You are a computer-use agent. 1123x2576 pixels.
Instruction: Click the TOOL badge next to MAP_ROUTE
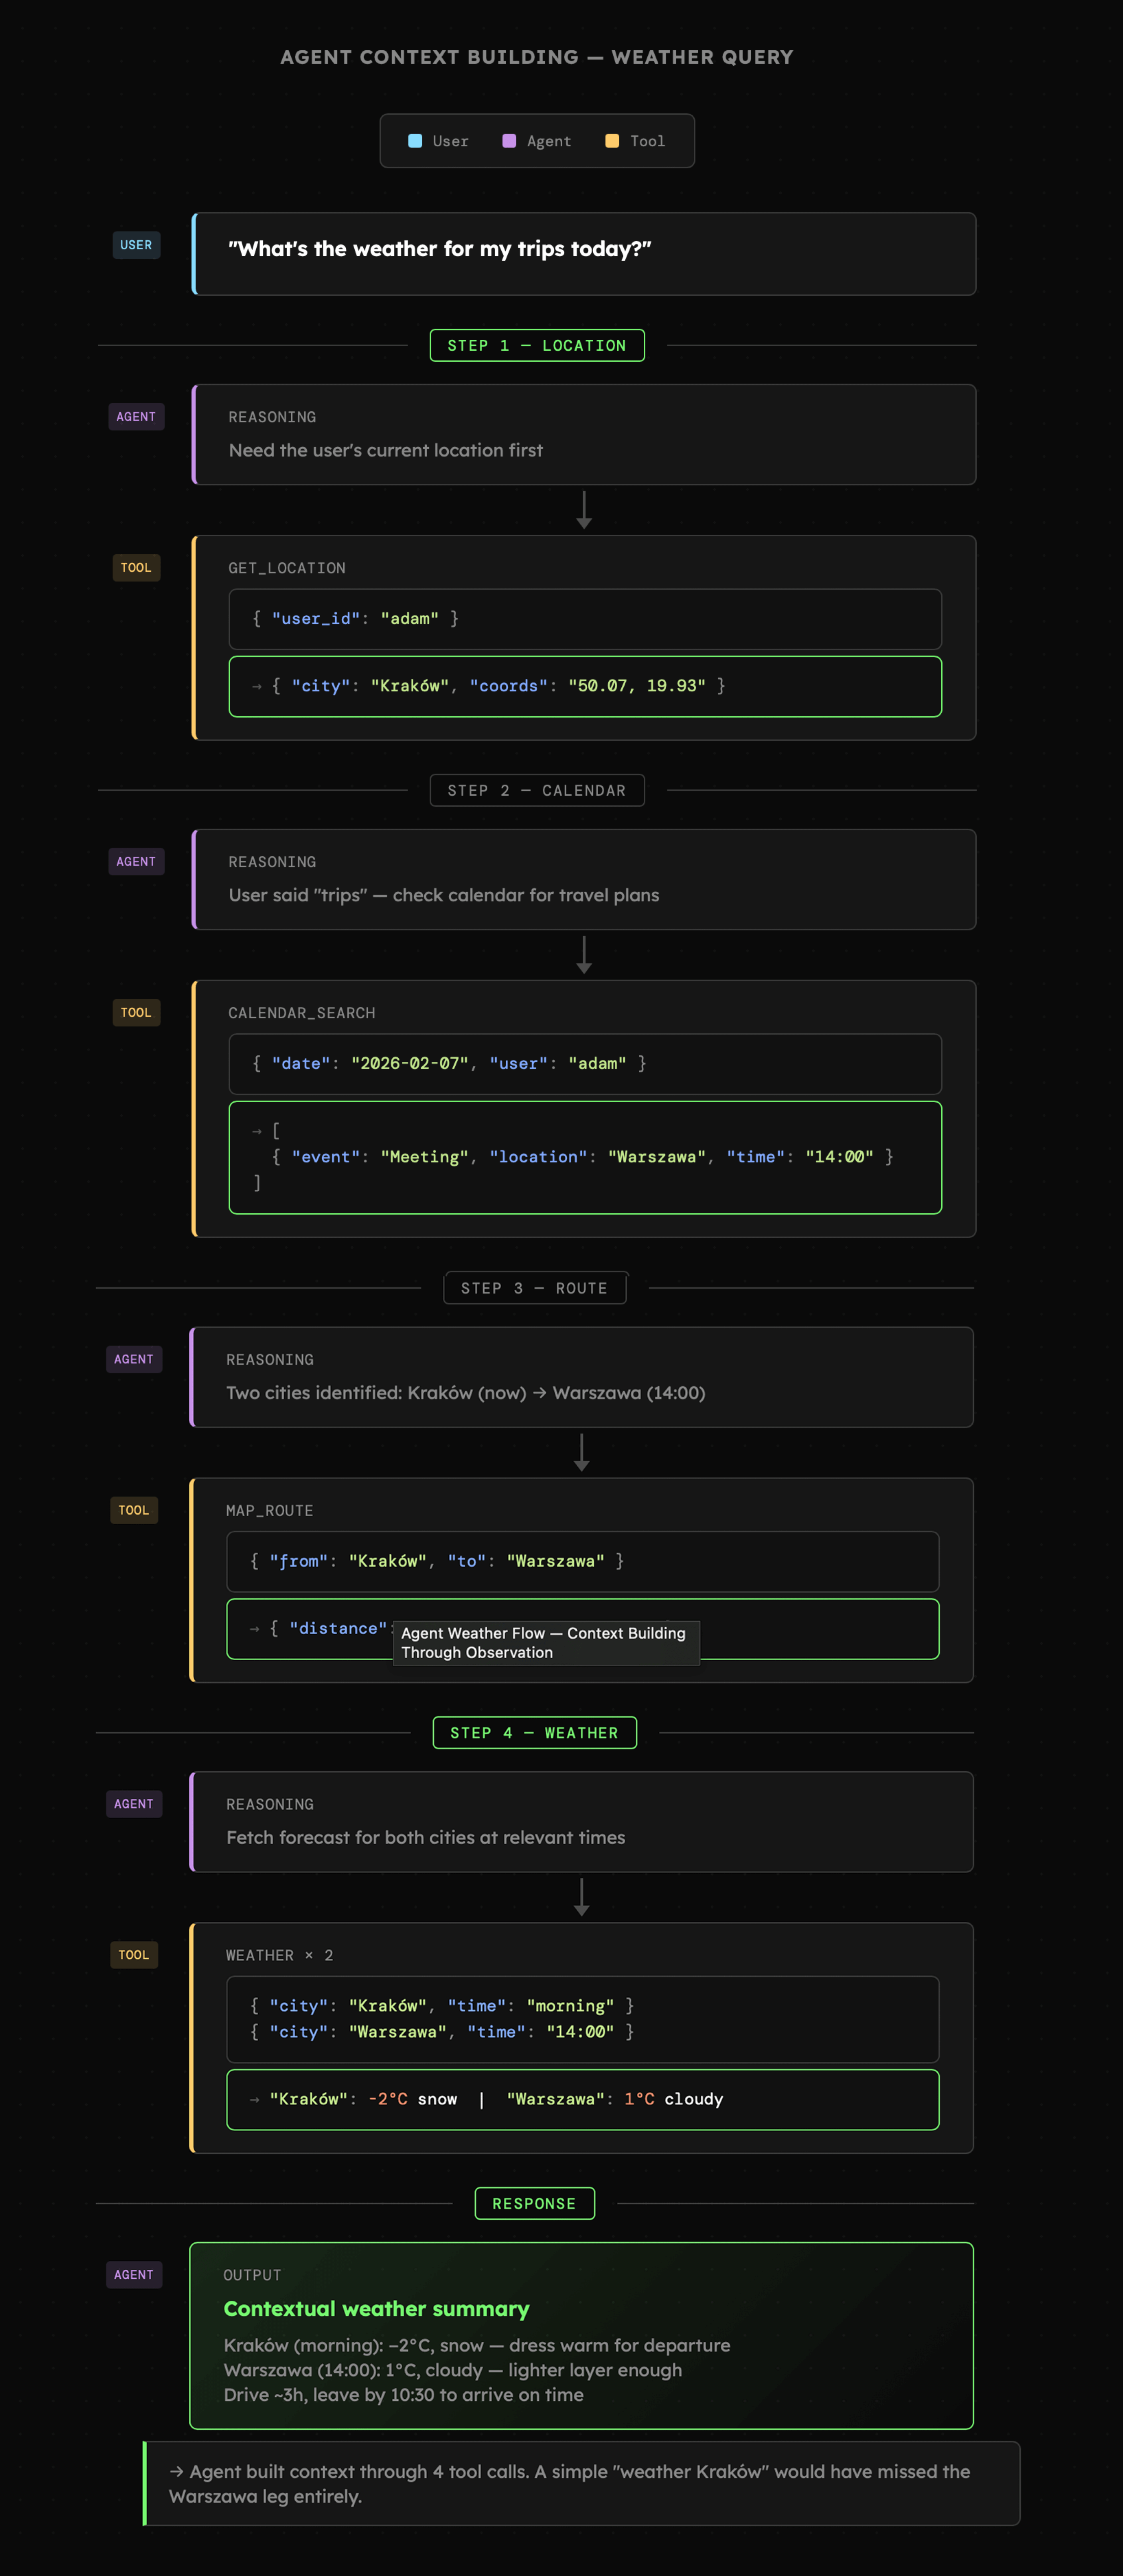pyautogui.click(x=134, y=1510)
